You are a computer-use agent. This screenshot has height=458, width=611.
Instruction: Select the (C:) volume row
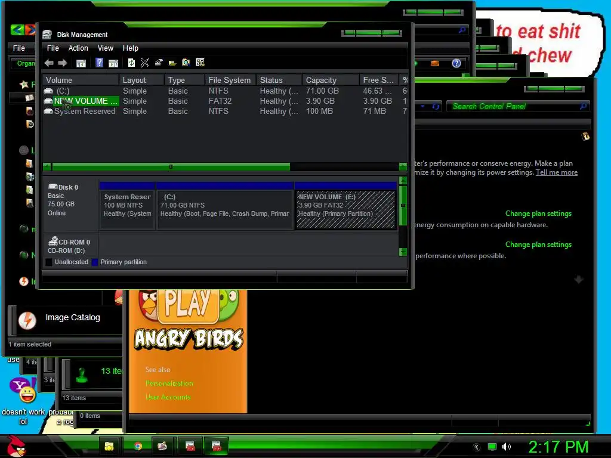pyautogui.click(x=225, y=91)
